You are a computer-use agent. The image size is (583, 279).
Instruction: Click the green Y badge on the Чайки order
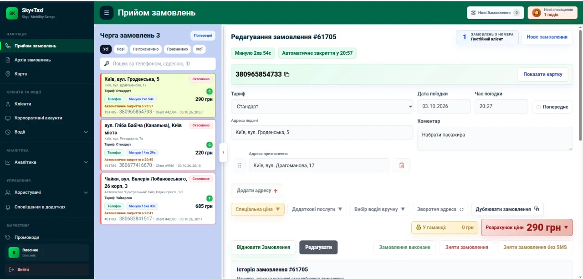(x=210, y=198)
